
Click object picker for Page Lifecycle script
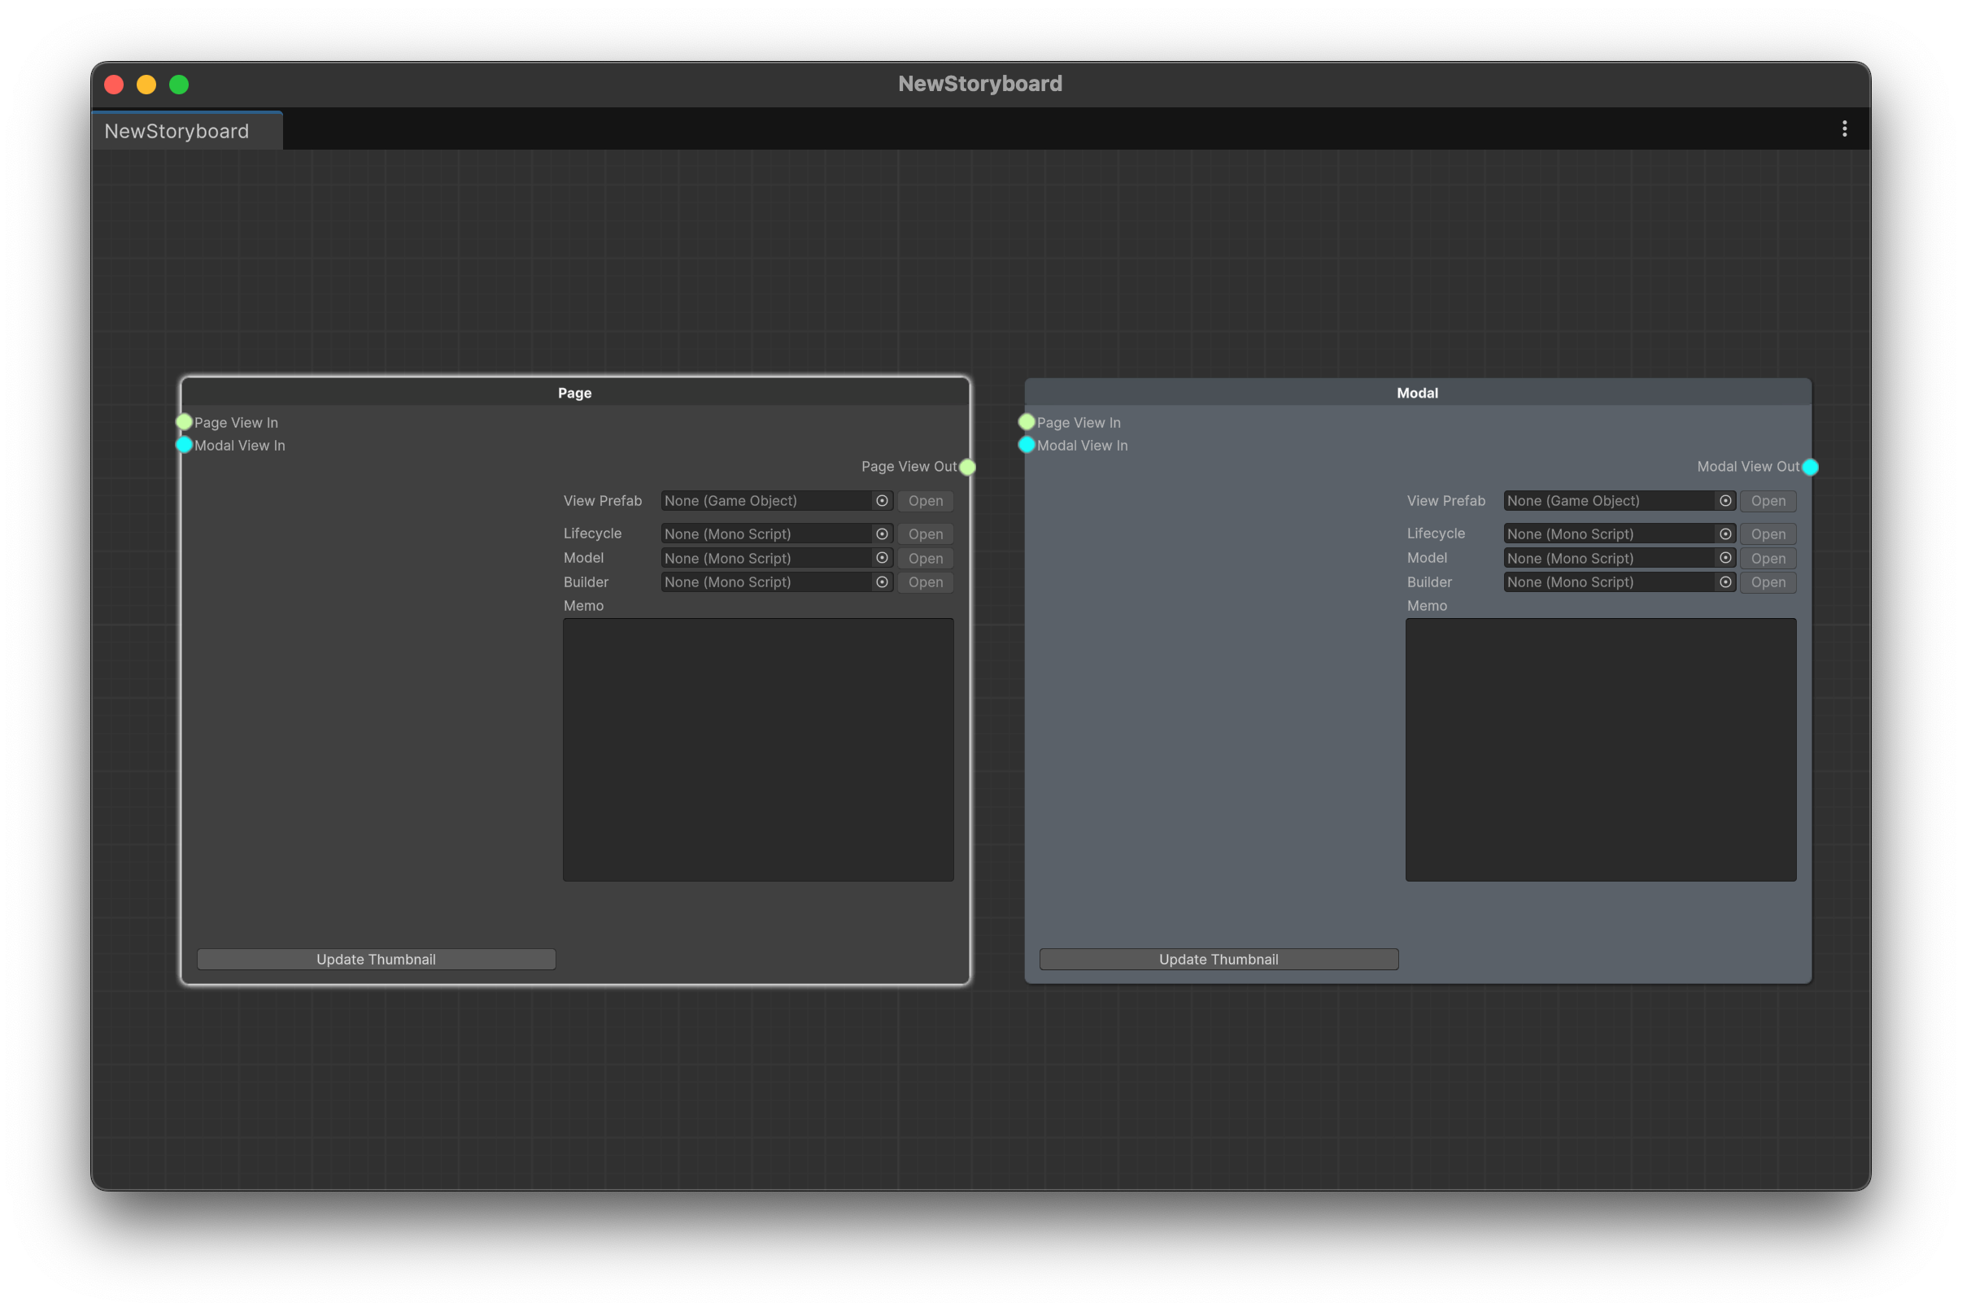tap(882, 534)
